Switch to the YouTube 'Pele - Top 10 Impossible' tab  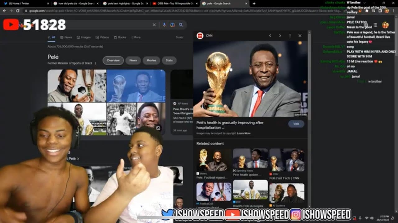(x=175, y=3)
